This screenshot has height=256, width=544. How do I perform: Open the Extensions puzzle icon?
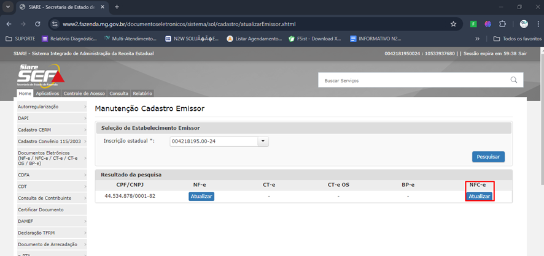click(502, 24)
